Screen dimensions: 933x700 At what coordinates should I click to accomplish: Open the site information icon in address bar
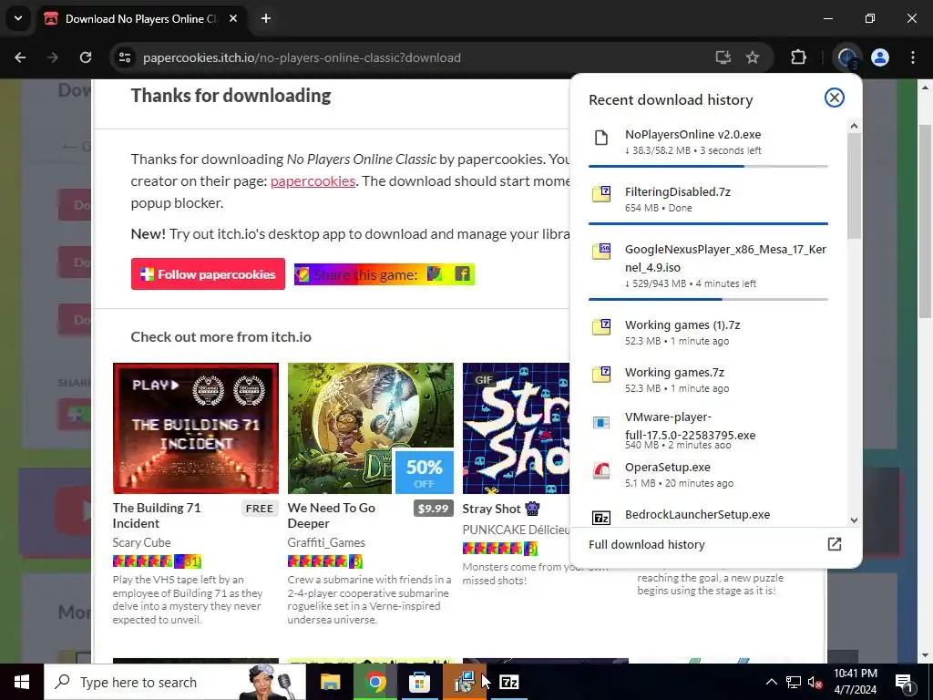coord(125,57)
